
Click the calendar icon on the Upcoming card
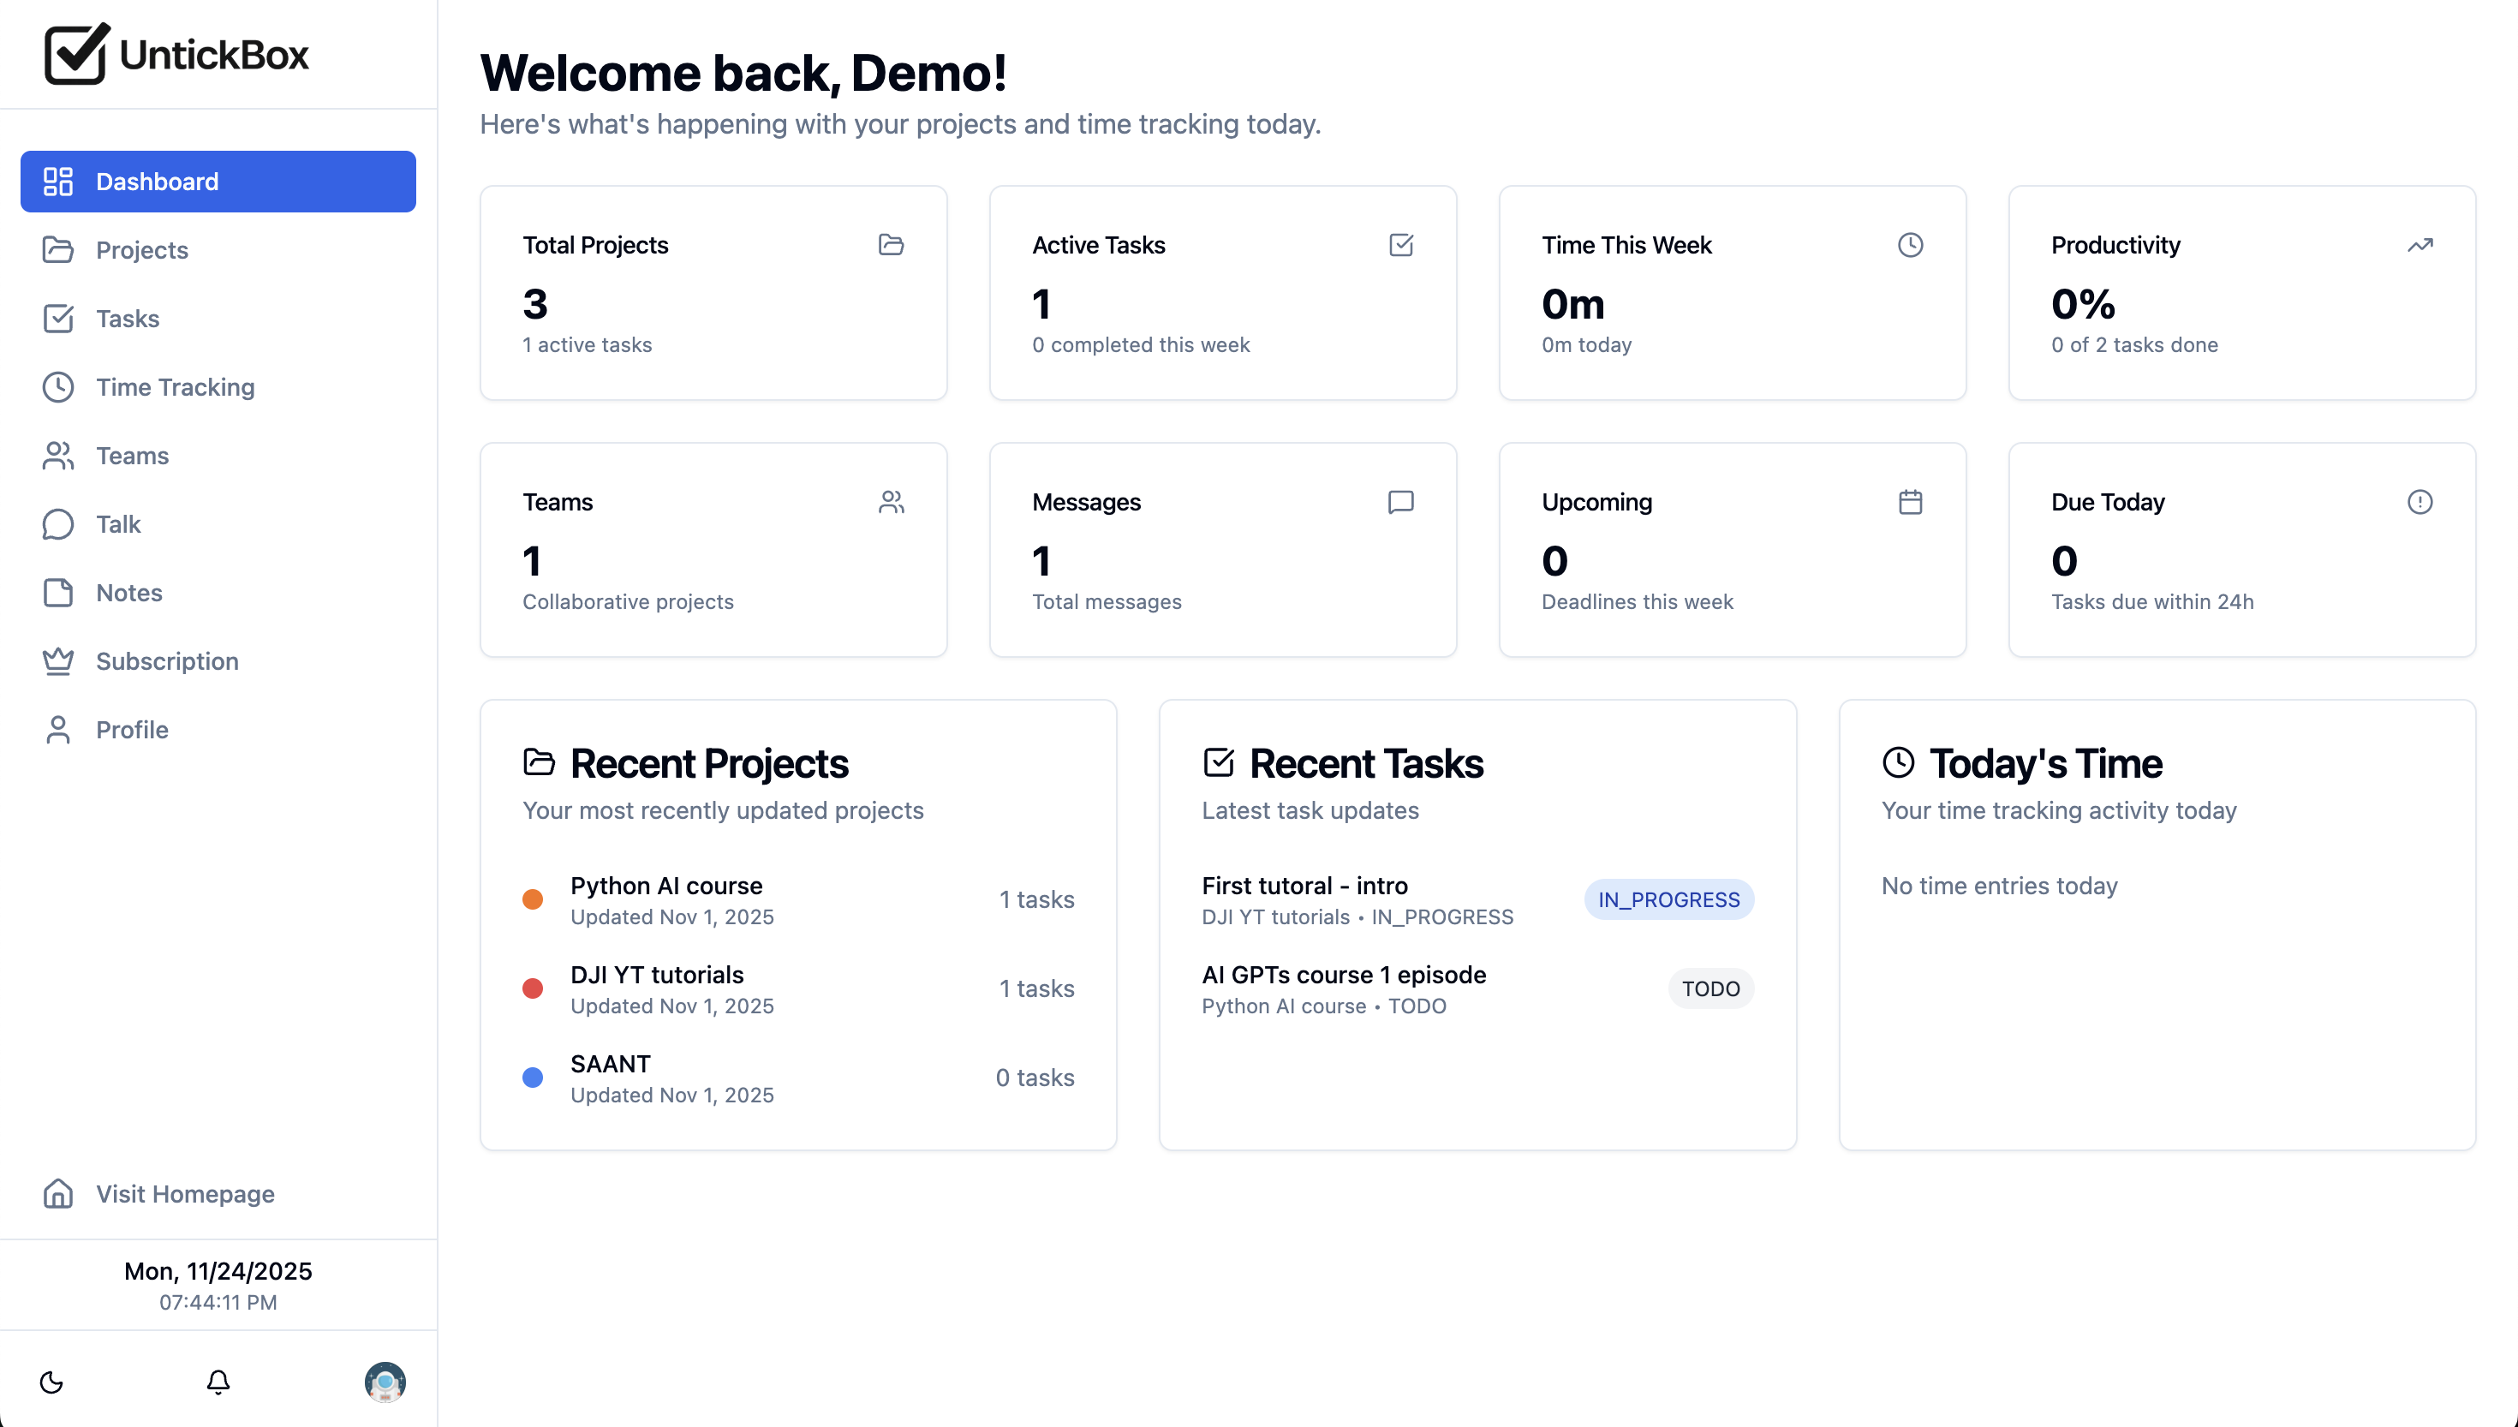pyautogui.click(x=1910, y=502)
